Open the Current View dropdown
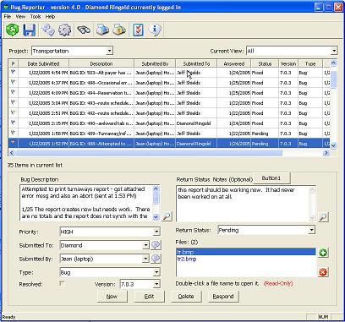345x322 pixels. tap(334, 51)
